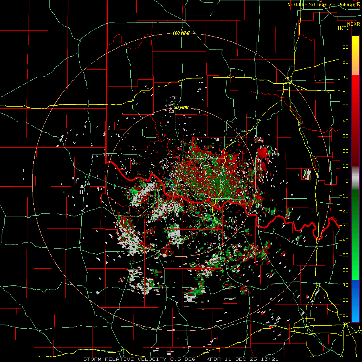The height and width of the screenshot is (362, 362).
Task: Click the 90 knot label on the color scale
Action: 346,47
